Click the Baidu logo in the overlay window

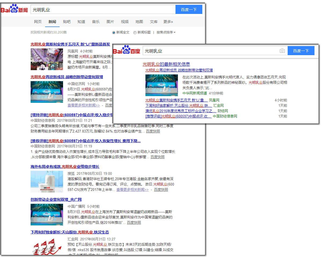tap(127, 50)
